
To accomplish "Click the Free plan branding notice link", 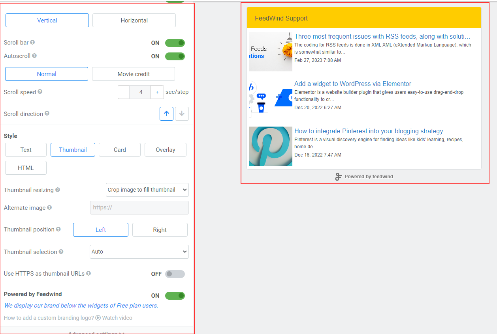I will (x=81, y=306).
